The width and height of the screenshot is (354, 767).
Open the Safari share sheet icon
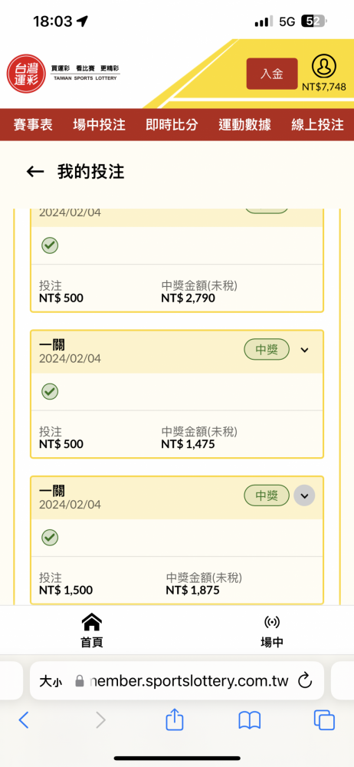tap(175, 720)
